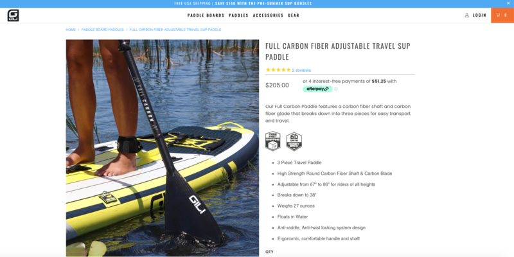
Task: Click the pre-summer SUP bundles banner text
Action: point(263,4)
